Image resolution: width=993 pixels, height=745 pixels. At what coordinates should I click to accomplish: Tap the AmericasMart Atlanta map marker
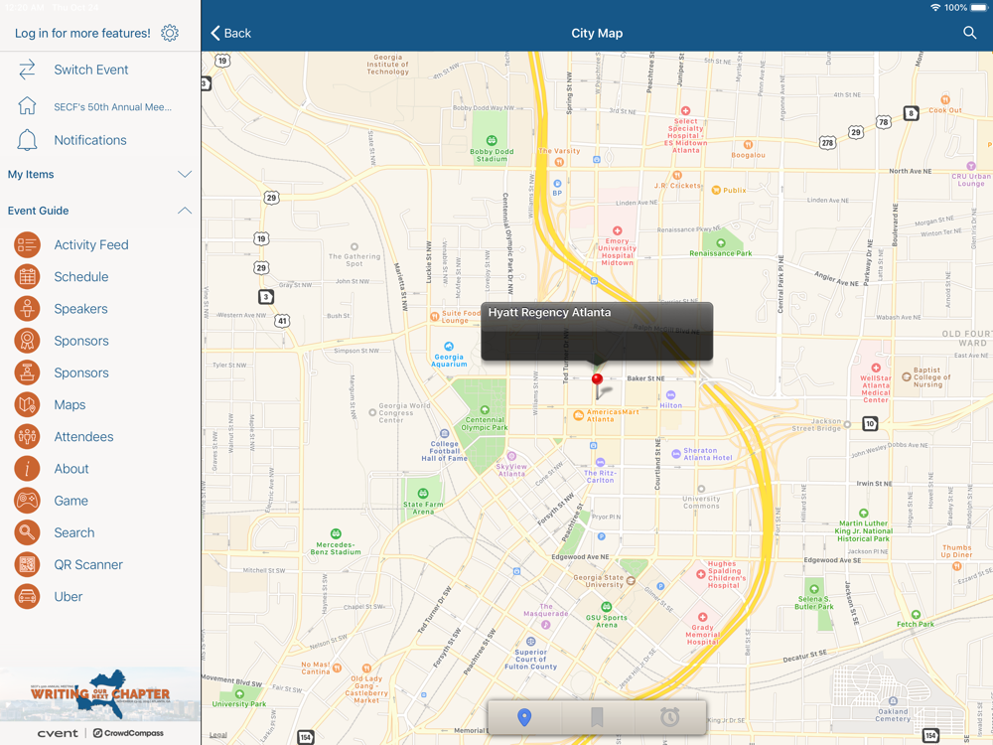pyautogui.click(x=578, y=415)
